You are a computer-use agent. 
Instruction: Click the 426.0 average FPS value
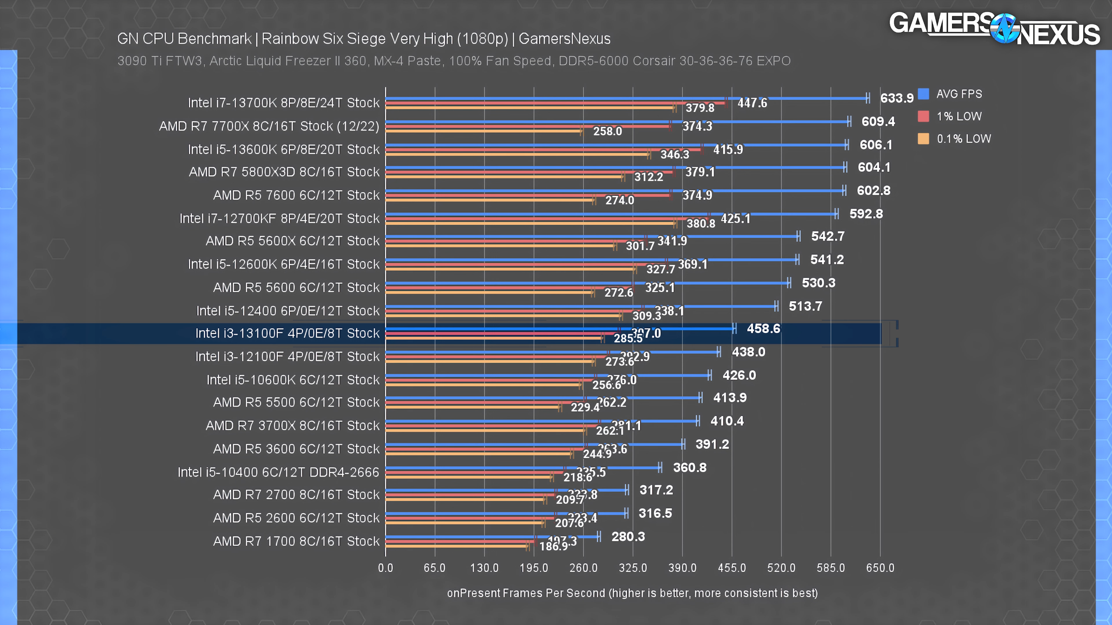pyautogui.click(x=739, y=375)
